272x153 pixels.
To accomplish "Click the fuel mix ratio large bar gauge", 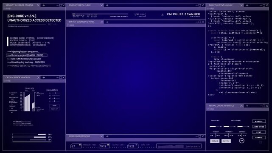I will (x=27, y=102).
